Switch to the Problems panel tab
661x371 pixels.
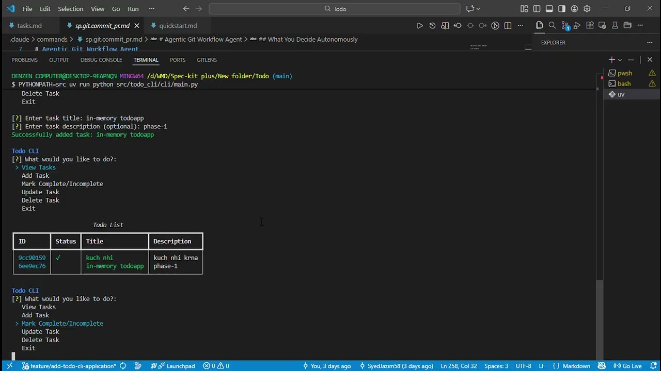click(24, 60)
